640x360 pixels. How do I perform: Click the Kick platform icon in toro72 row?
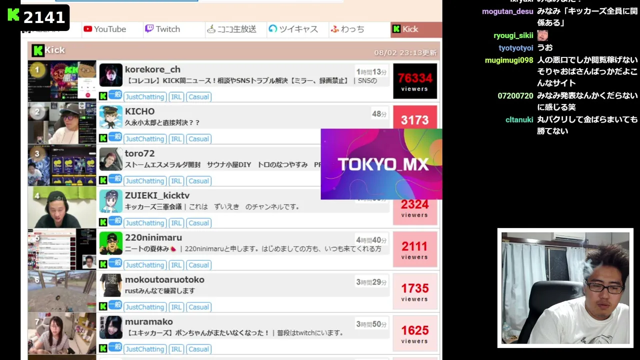[103, 180]
